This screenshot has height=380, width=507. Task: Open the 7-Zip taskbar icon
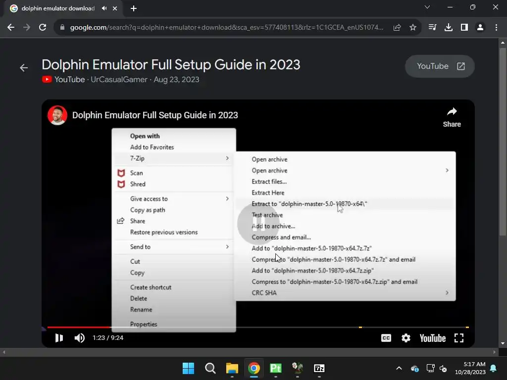click(319, 368)
